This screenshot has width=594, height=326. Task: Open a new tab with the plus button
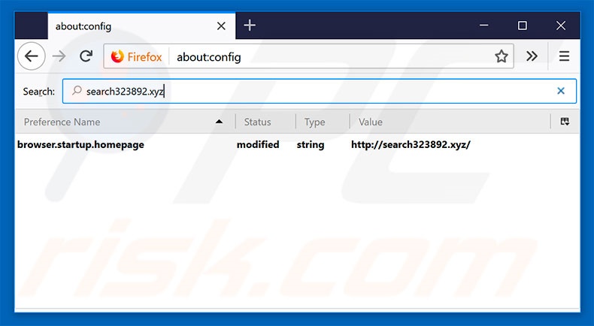click(x=250, y=26)
